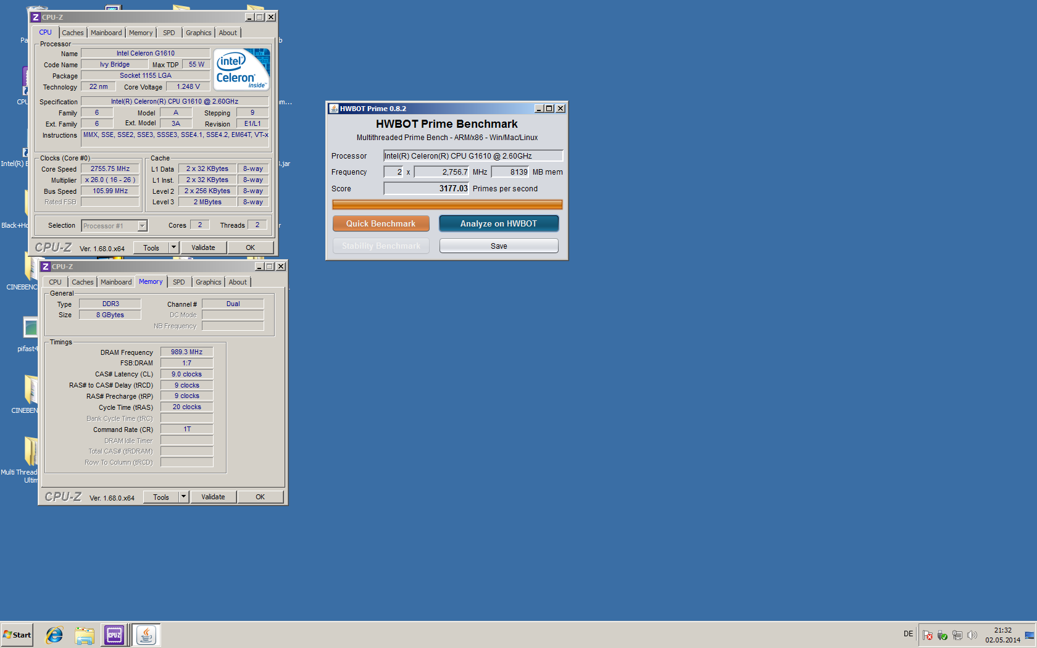
Task: Click the Score field showing 3177.03
Action: (x=426, y=188)
